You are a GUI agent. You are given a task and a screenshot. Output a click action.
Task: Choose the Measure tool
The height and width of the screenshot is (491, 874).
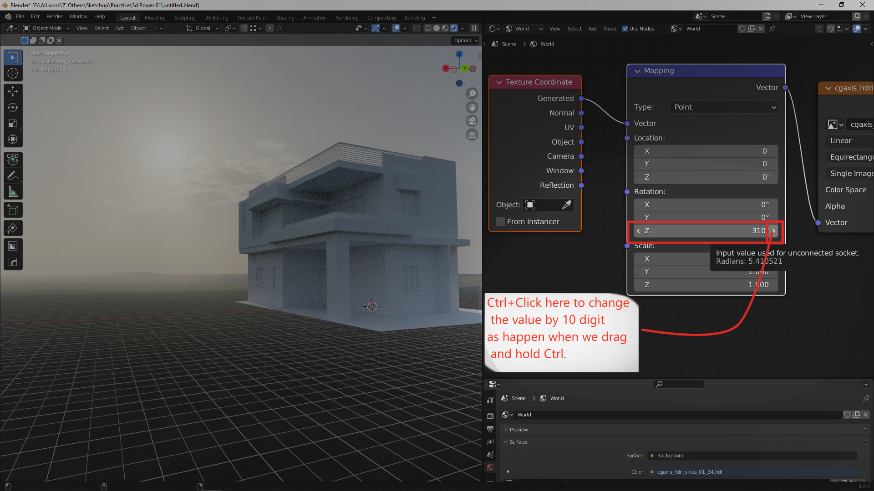coord(13,192)
